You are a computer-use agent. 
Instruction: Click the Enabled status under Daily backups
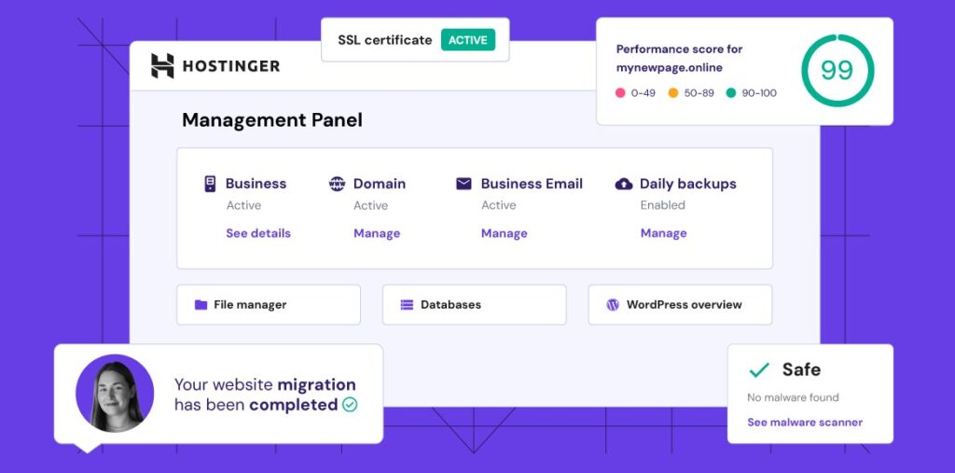[x=663, y=205]
